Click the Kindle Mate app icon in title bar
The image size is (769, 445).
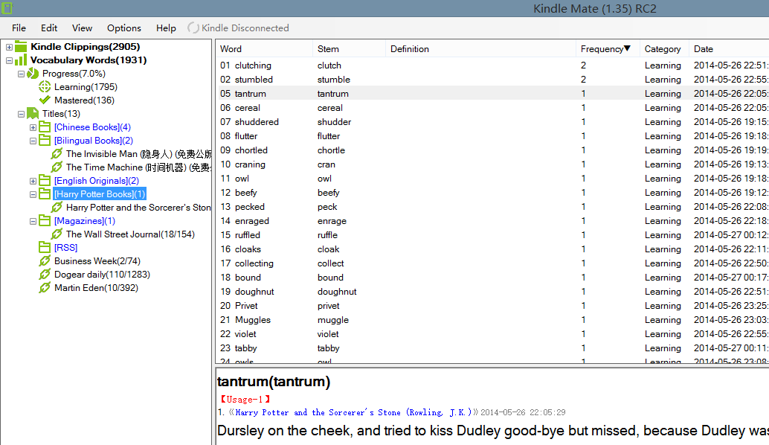(x=7, y=8)
